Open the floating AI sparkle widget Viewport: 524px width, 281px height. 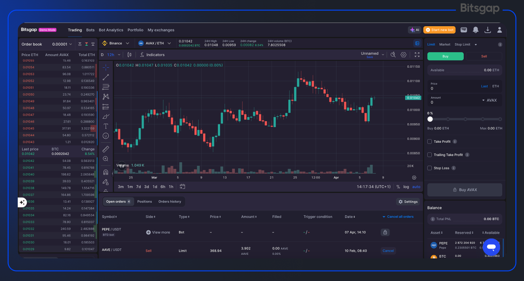[23, 202]
